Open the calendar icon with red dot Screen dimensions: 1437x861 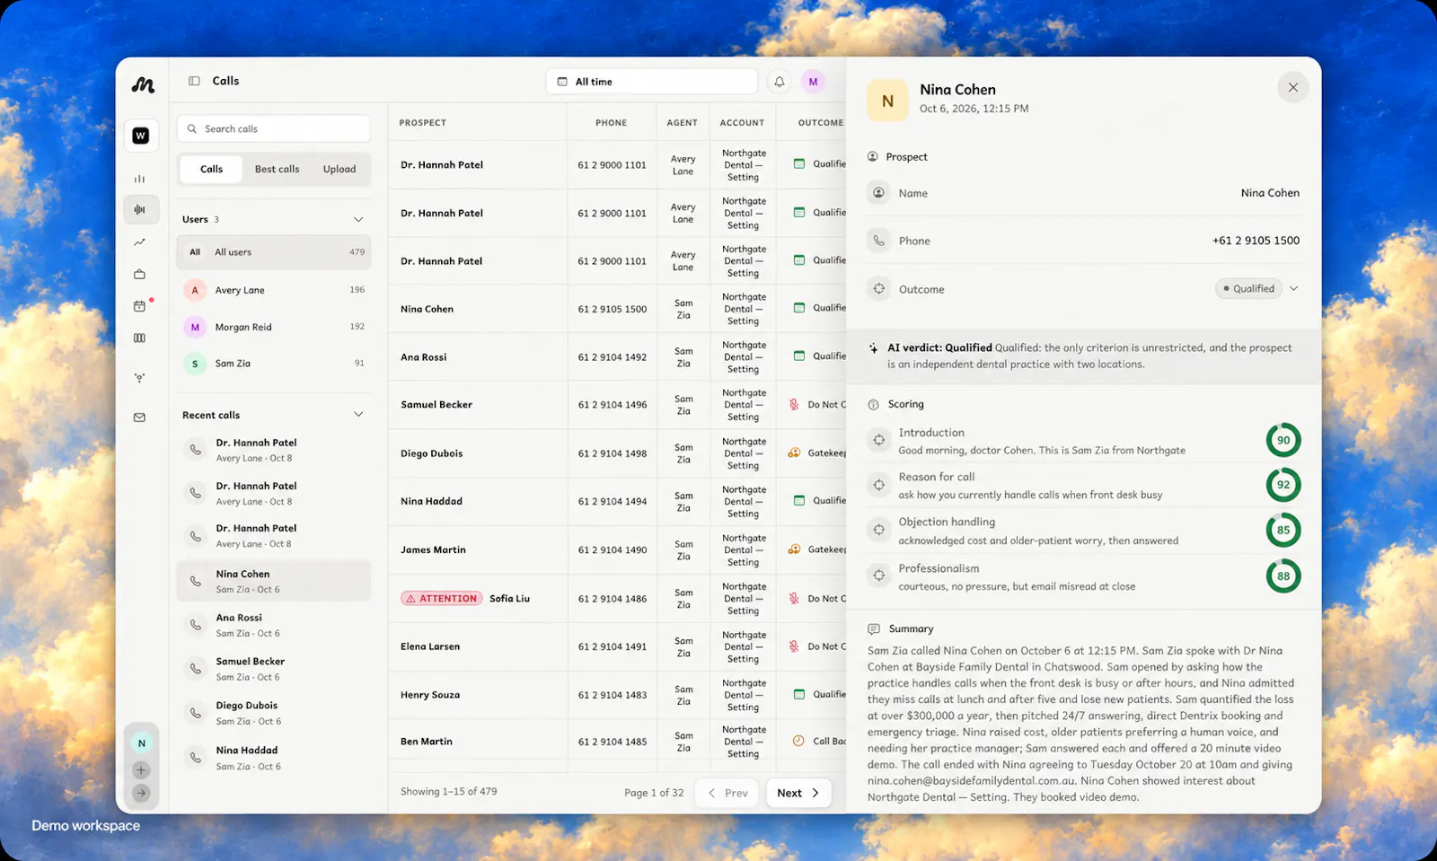140,306
